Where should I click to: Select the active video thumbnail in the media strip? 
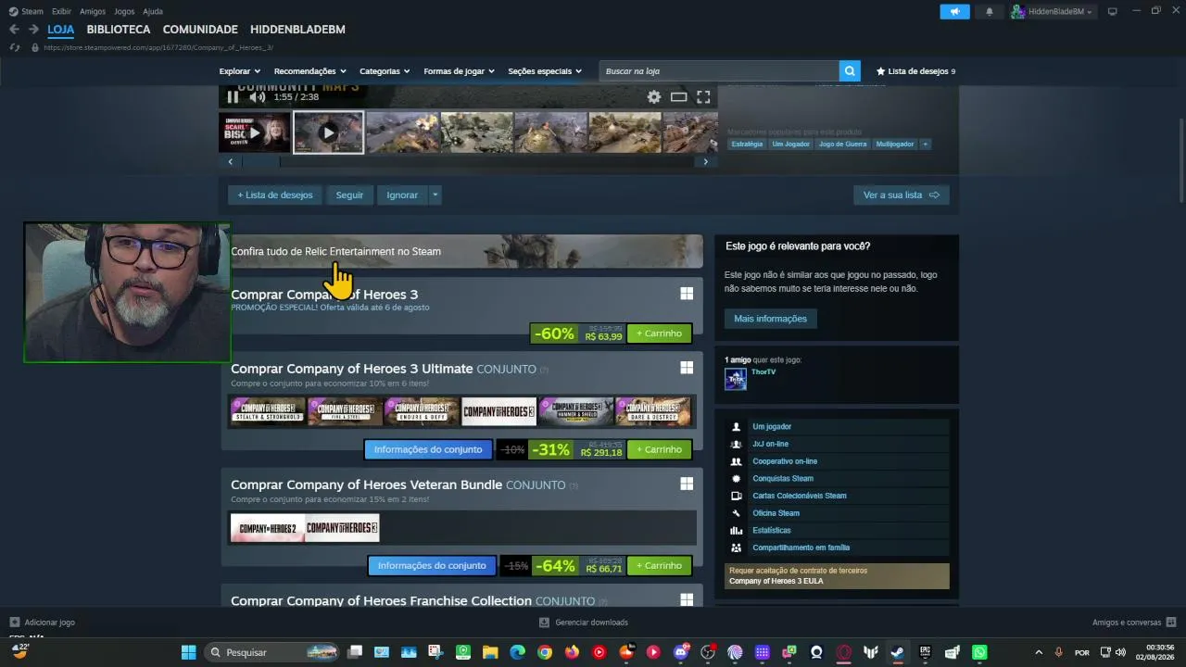click(x=328, y=132)
